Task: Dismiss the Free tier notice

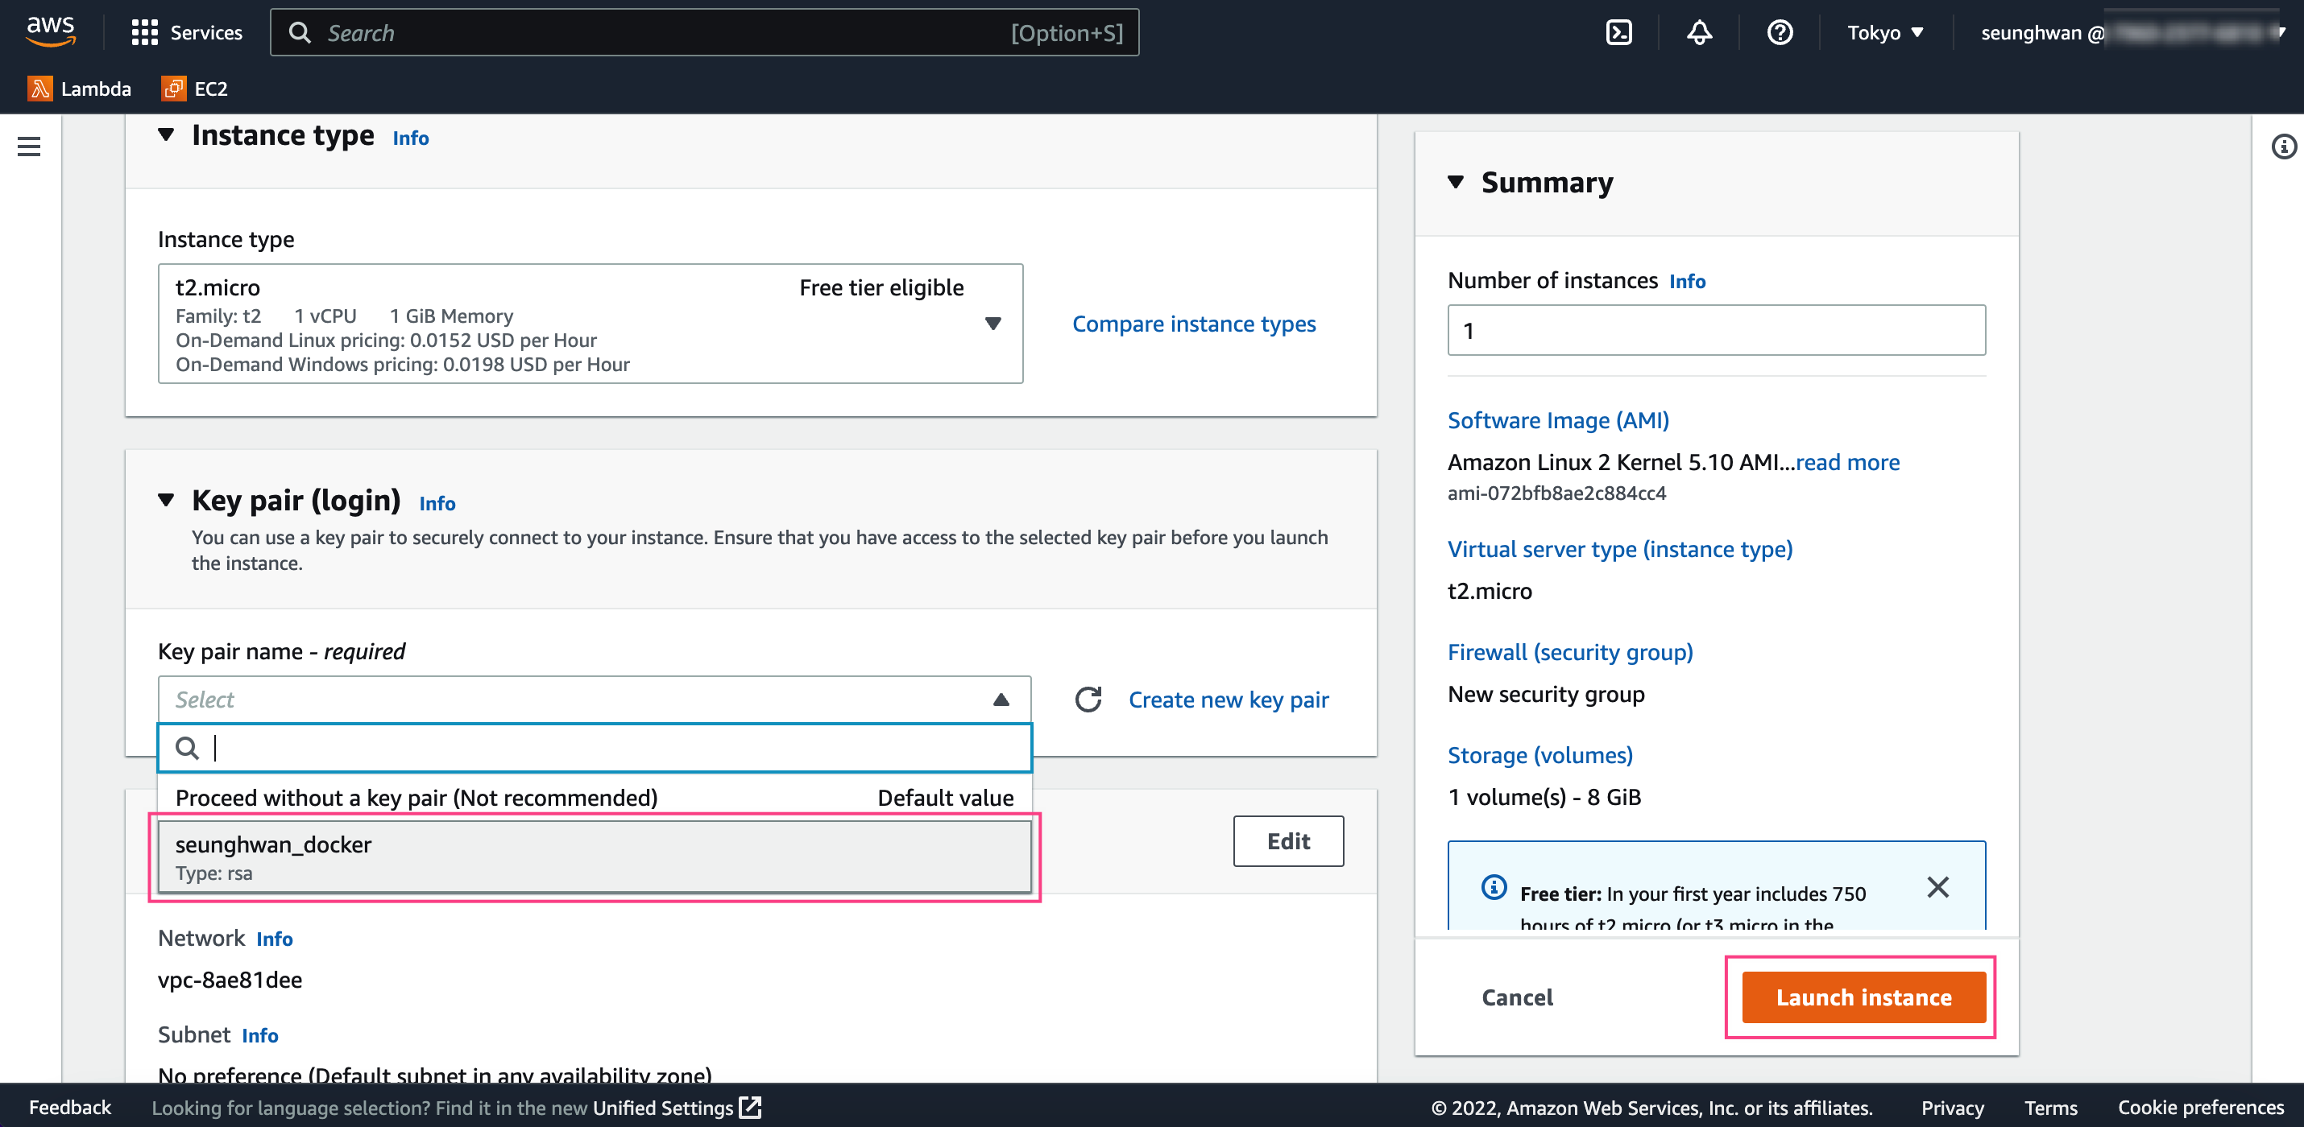Action: click(x=1937, y=887)
